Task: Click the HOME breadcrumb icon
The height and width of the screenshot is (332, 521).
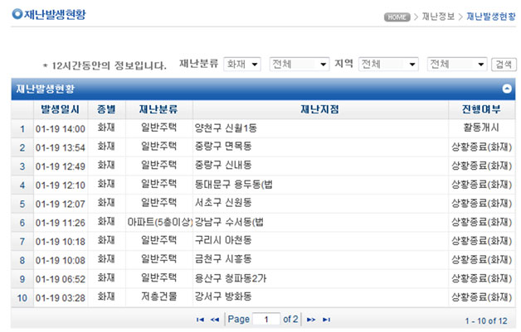Action: pos(397,17)
